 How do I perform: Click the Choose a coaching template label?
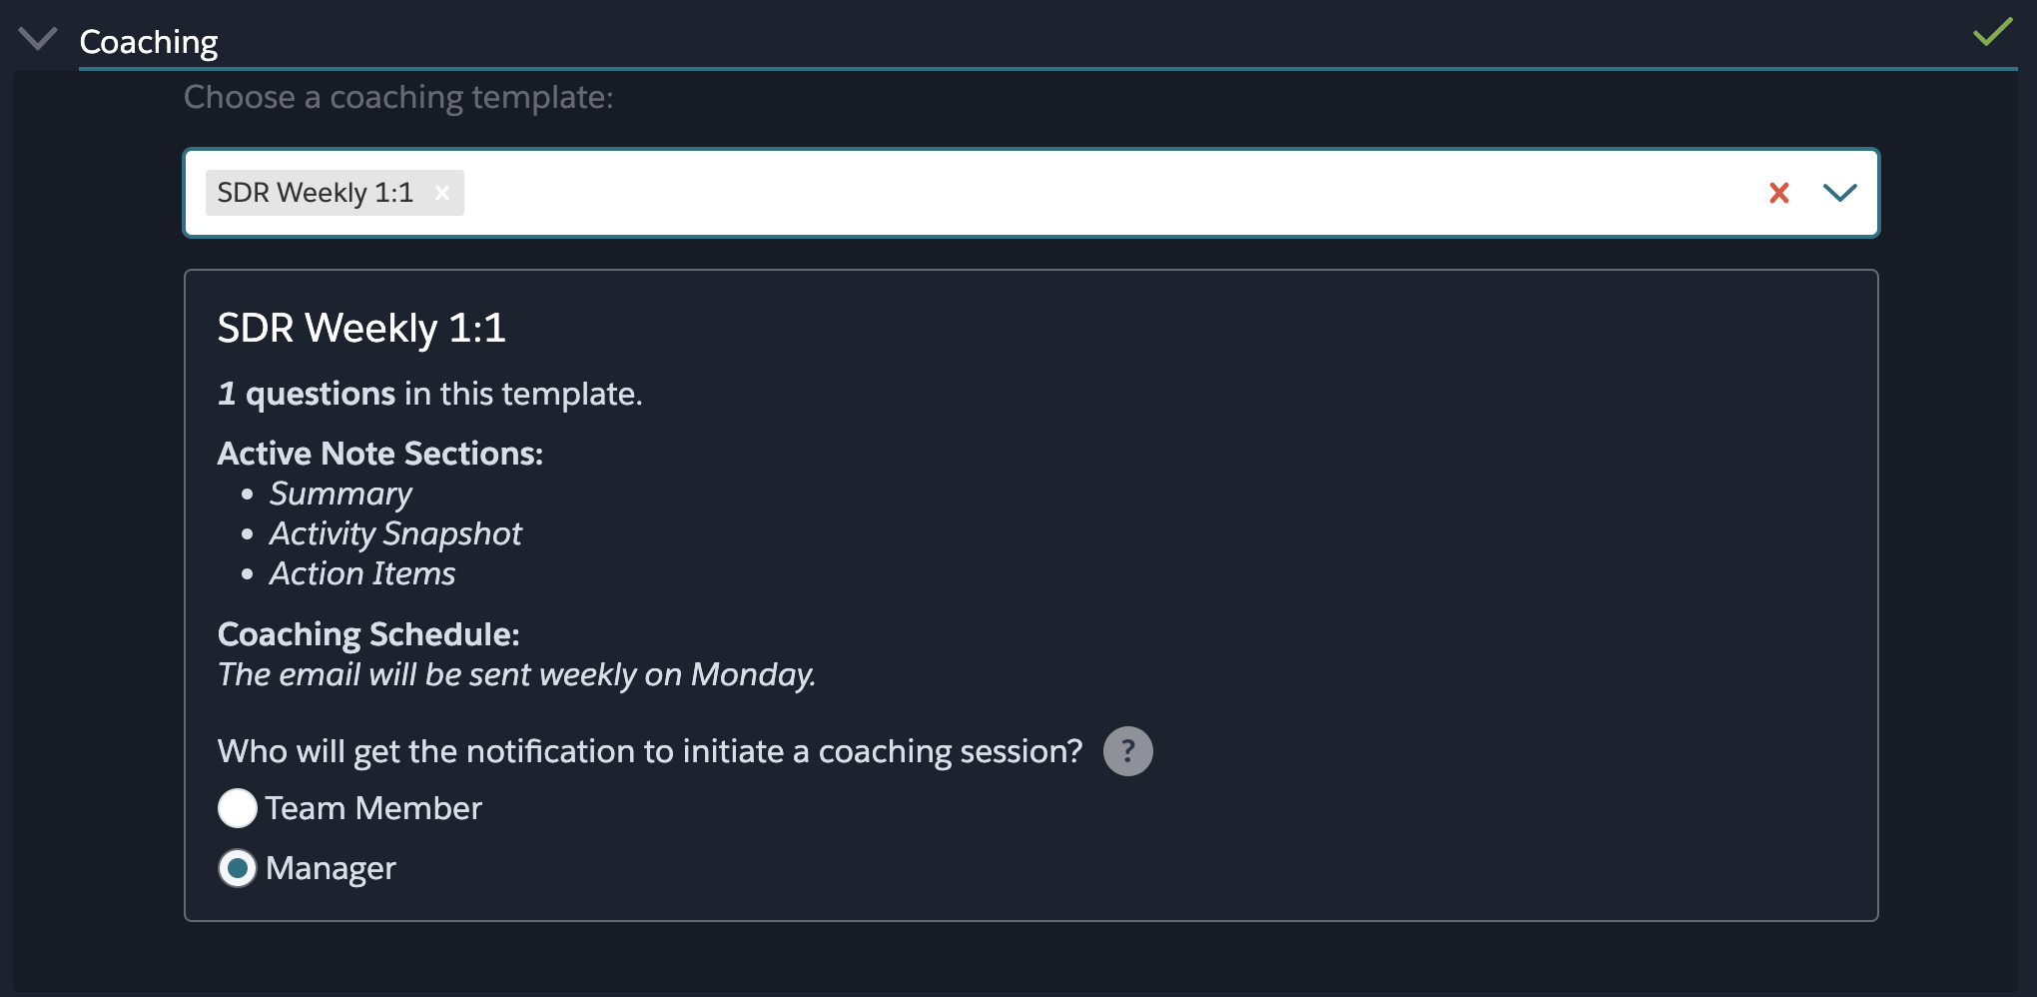click(398, 97)
